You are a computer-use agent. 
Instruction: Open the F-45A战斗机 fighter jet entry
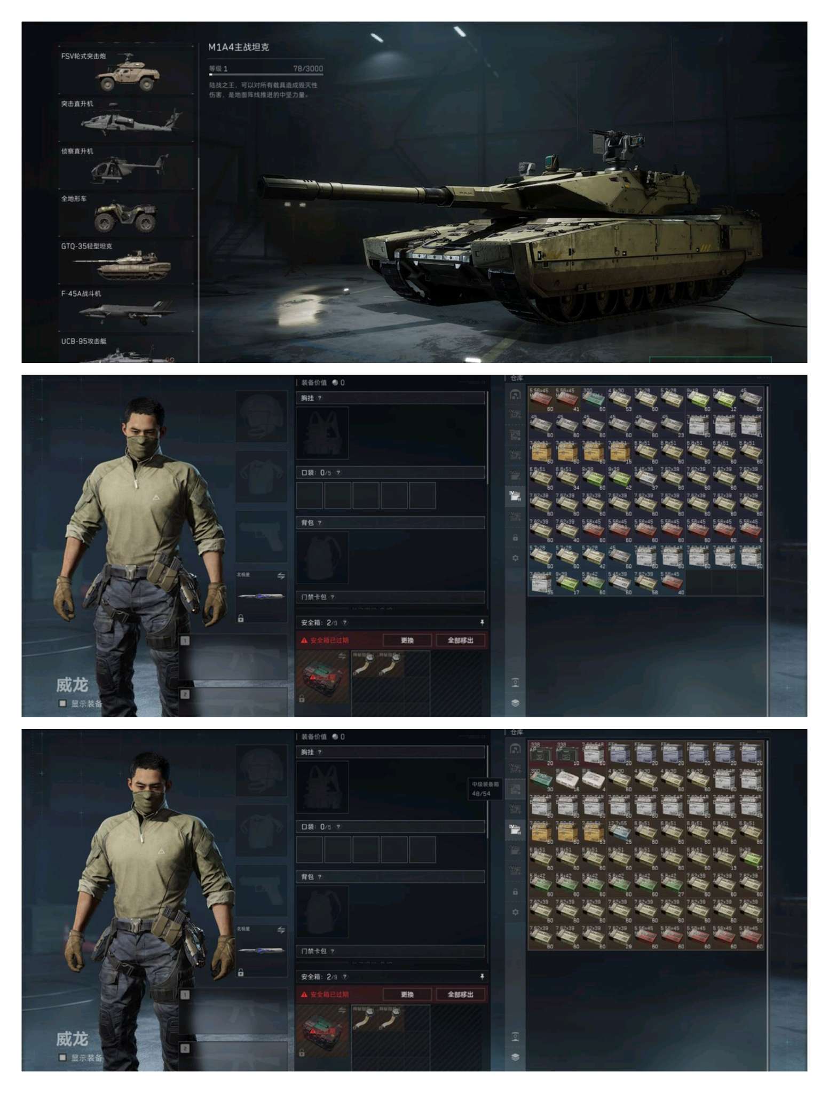click(127, 310)
